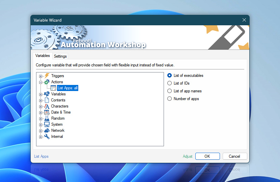
Task: Click the Triggers lightning bolt icon
Action: (x=47, y=75)
